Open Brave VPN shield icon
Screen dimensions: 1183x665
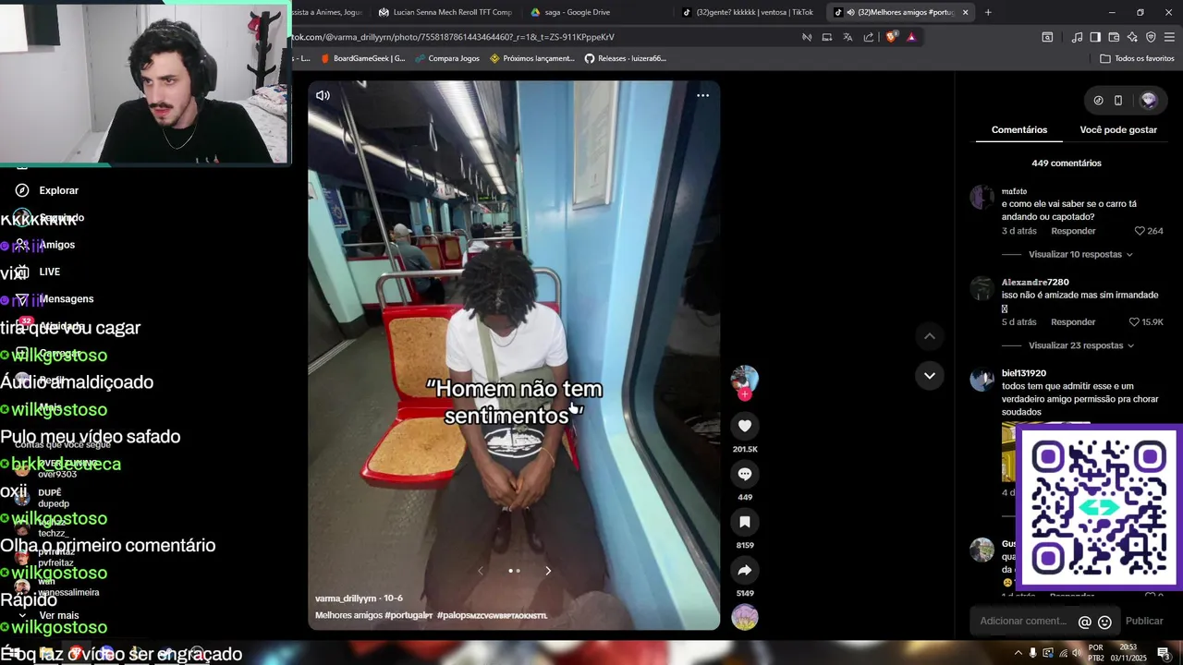click(x=1151, y=37)
